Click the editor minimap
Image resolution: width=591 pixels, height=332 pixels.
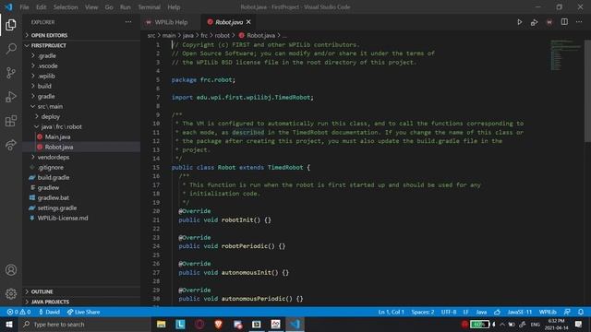[x=566, y=55]
